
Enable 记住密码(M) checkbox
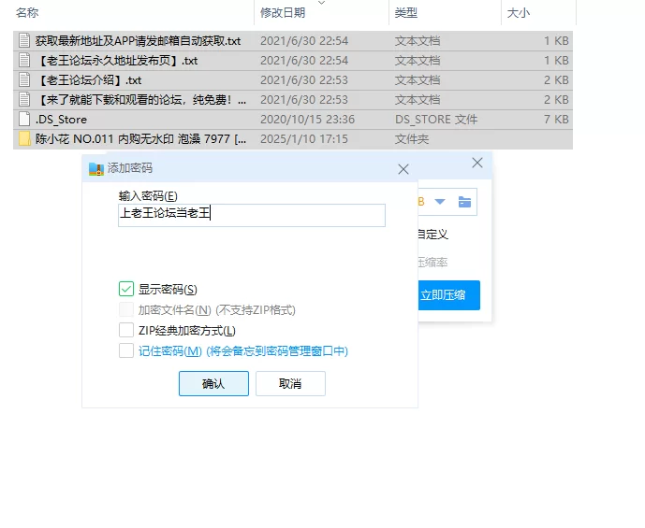[x=126, y=350]
